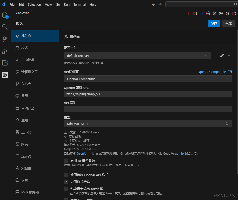Delete the profile using the trash icon

click(x=229, y=55)
